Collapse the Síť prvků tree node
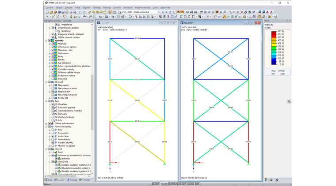 point(46,82)
